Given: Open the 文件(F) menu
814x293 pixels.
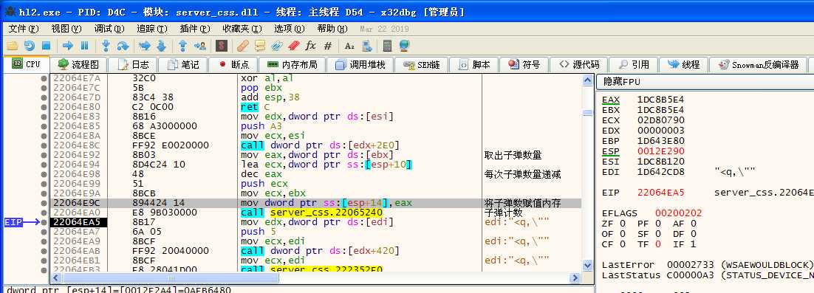Looking at the screenshot, I should click(x=24, y=29).
